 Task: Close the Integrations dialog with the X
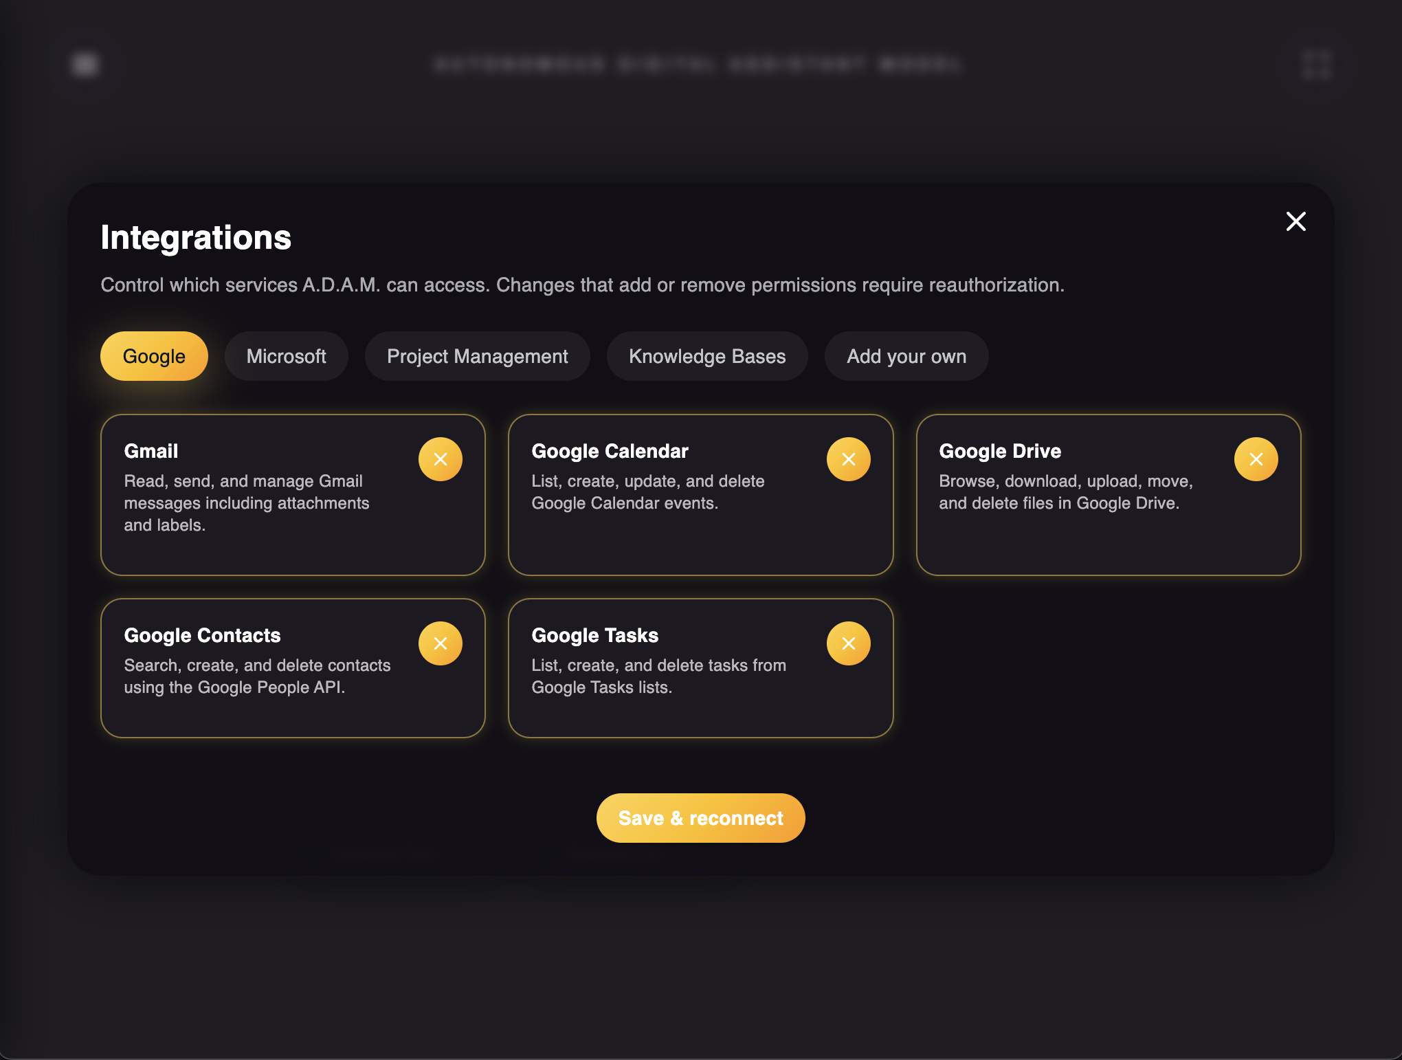1295,221
